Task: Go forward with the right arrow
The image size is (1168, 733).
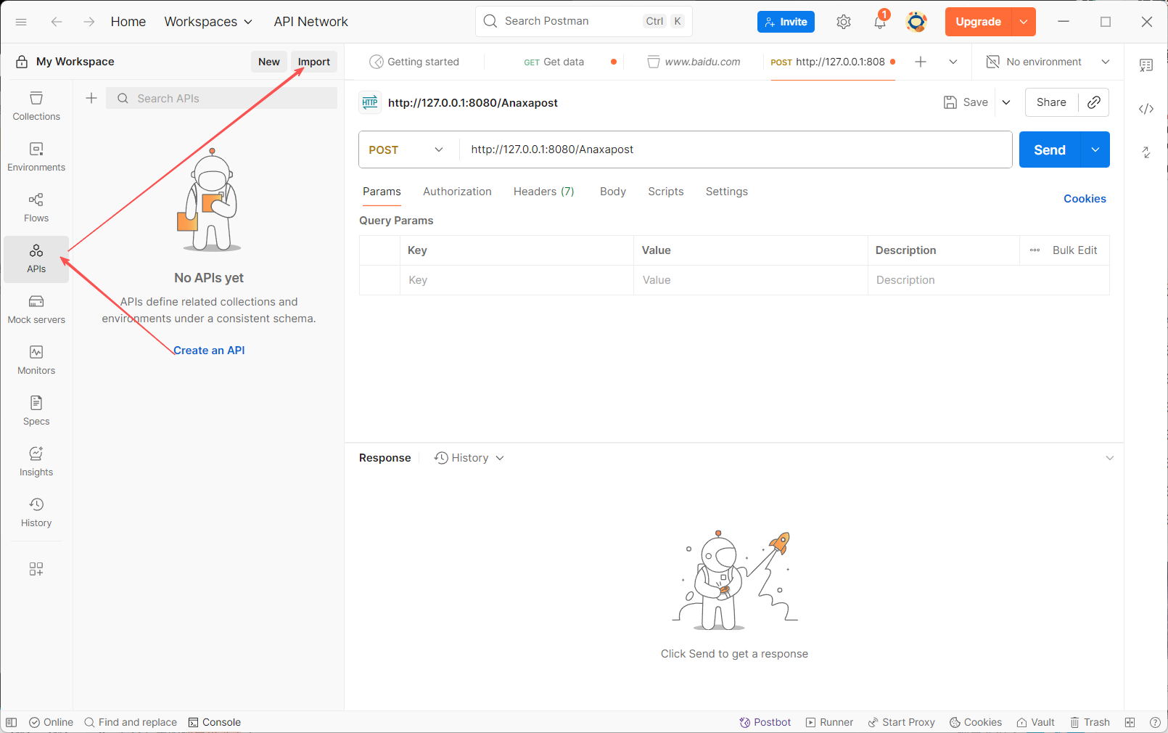Action: [89, 22]
